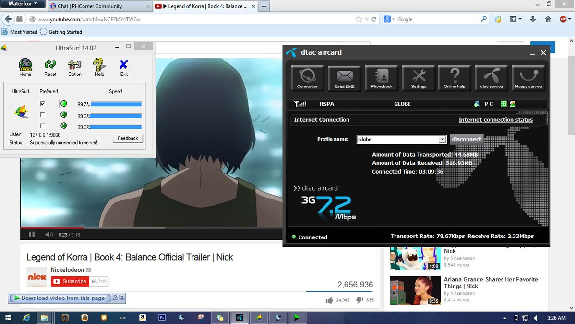The image size is (575, 324).
Task: Click the disconnect button
Action: click(x=467, y=139)
